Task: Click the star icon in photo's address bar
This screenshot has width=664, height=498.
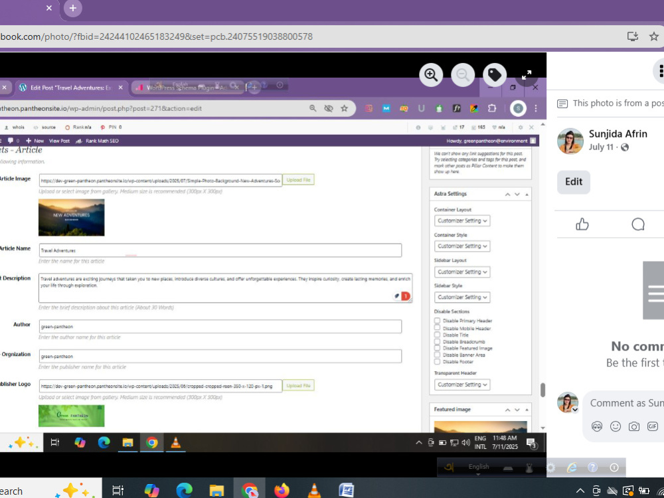Action: pyautogui.click(x=344, y=108)
